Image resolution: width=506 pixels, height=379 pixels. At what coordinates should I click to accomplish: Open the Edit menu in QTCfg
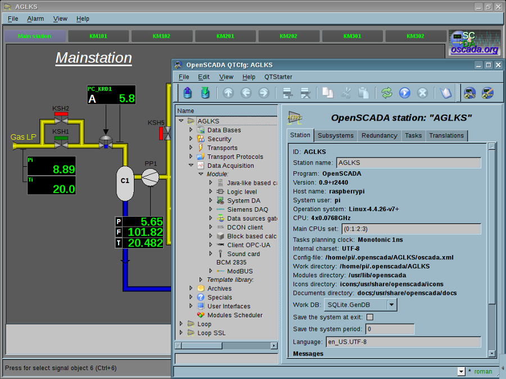(x=204, y=77)
